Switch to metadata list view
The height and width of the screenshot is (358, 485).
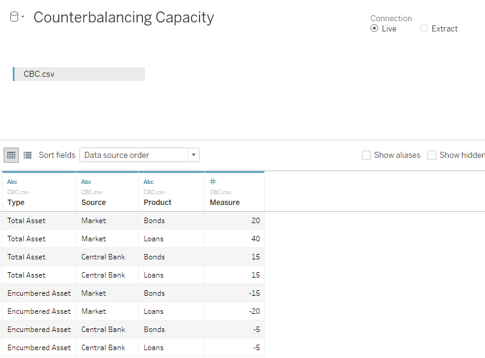click(x=27, y=155)
